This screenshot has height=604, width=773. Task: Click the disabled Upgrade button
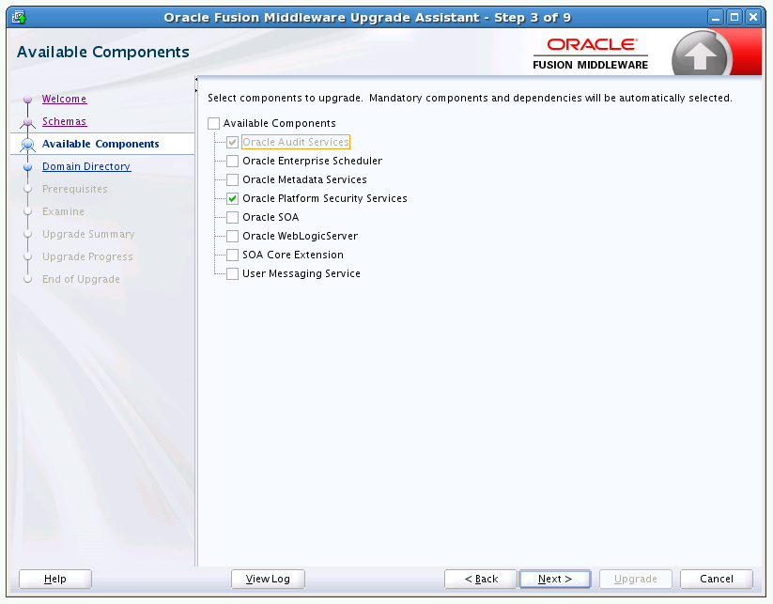click(636, 580)
